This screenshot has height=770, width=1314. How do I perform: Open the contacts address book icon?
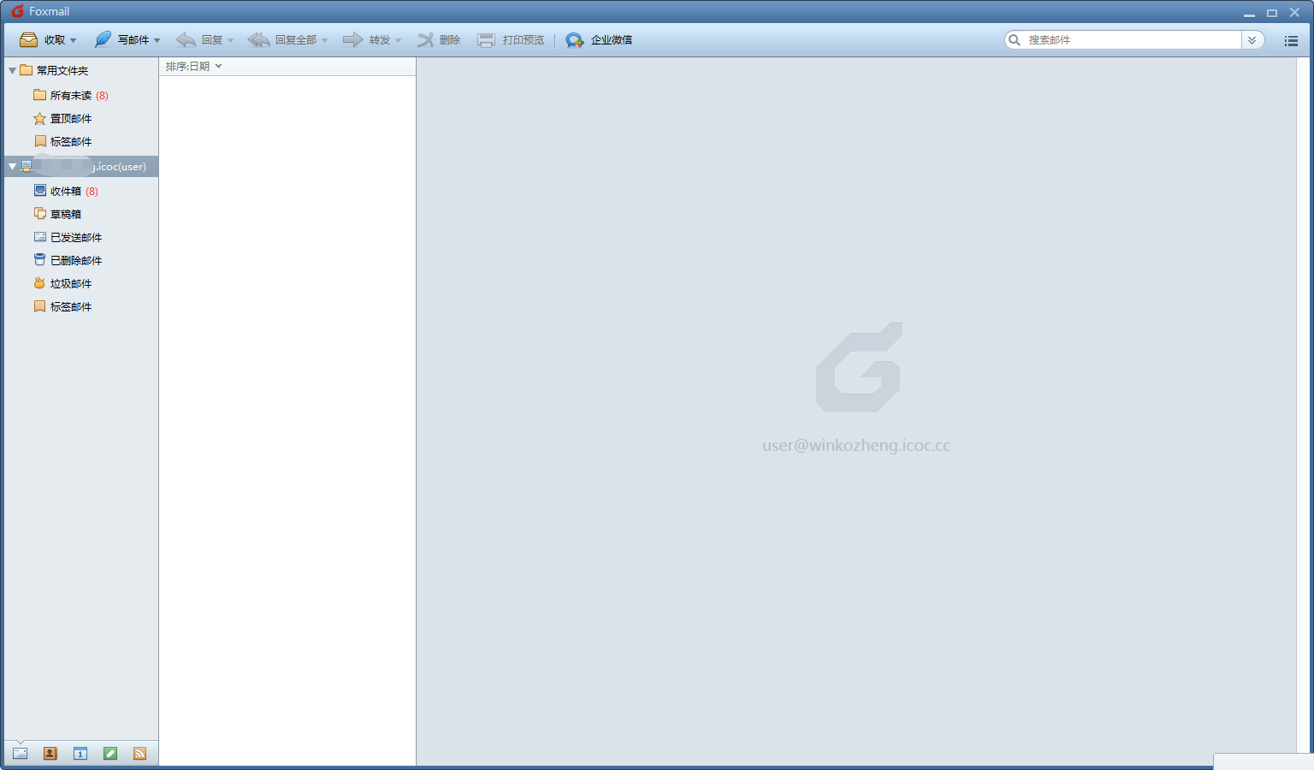coord(50,754)
